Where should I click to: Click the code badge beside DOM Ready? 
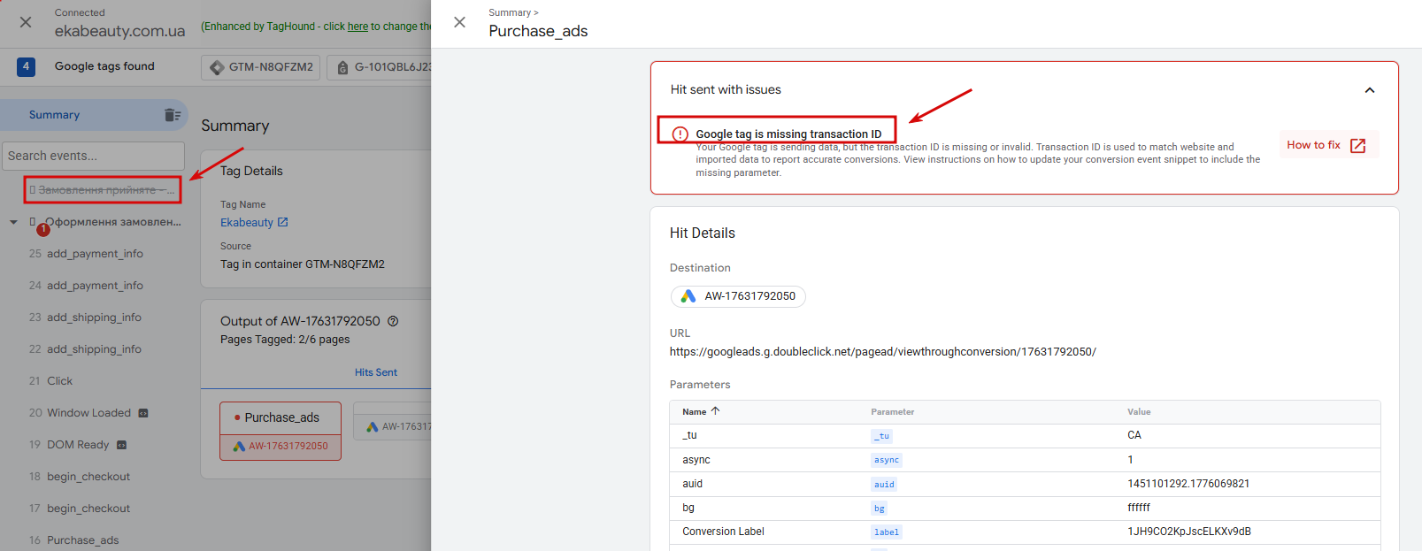122,445
